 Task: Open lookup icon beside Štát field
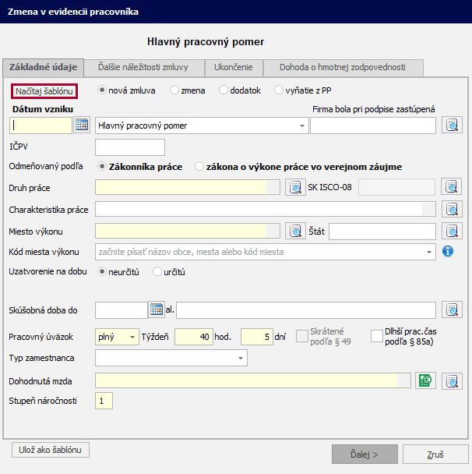[452, 231]
